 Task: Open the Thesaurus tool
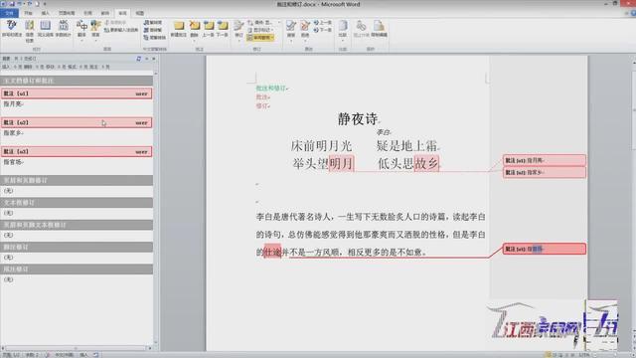(x=46, y=29)
